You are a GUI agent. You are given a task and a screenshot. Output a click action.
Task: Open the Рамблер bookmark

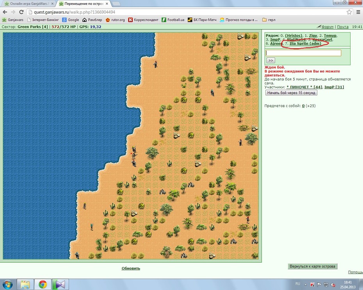[x=92, y=20]
